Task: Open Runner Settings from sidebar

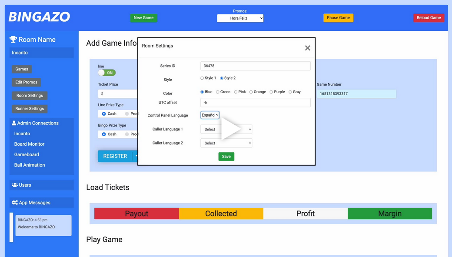Action: (x=30, y=109)
